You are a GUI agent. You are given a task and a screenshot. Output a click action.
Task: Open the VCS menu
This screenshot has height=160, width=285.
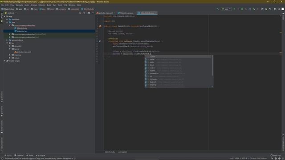(x=65, y=5)
